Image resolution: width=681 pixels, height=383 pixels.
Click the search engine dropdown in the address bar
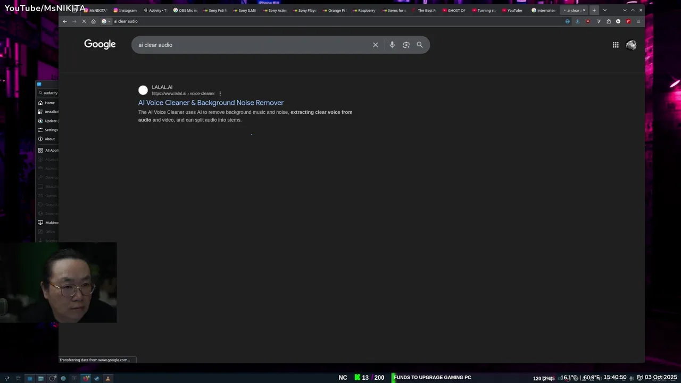[x=106, y=21]
